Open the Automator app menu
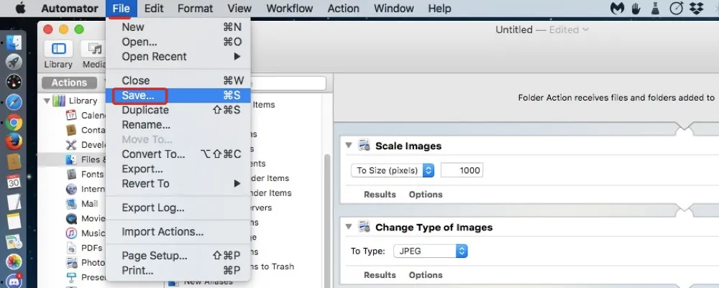This screenshot has width=719, height=288. [70, 8]
